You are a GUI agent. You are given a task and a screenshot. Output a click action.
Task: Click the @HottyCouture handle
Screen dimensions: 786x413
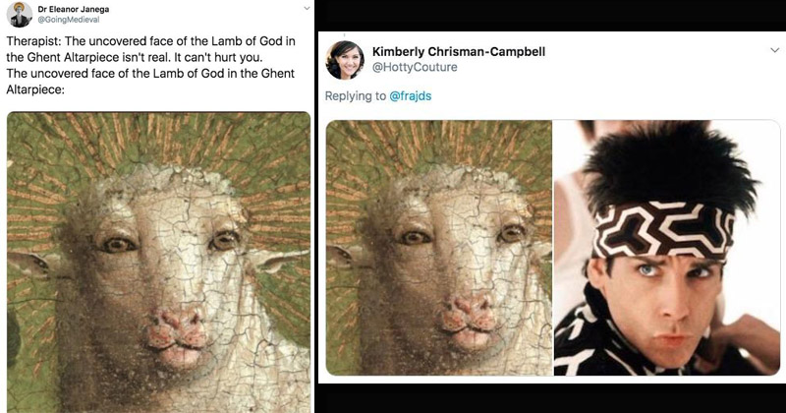[x=418, y=67]
